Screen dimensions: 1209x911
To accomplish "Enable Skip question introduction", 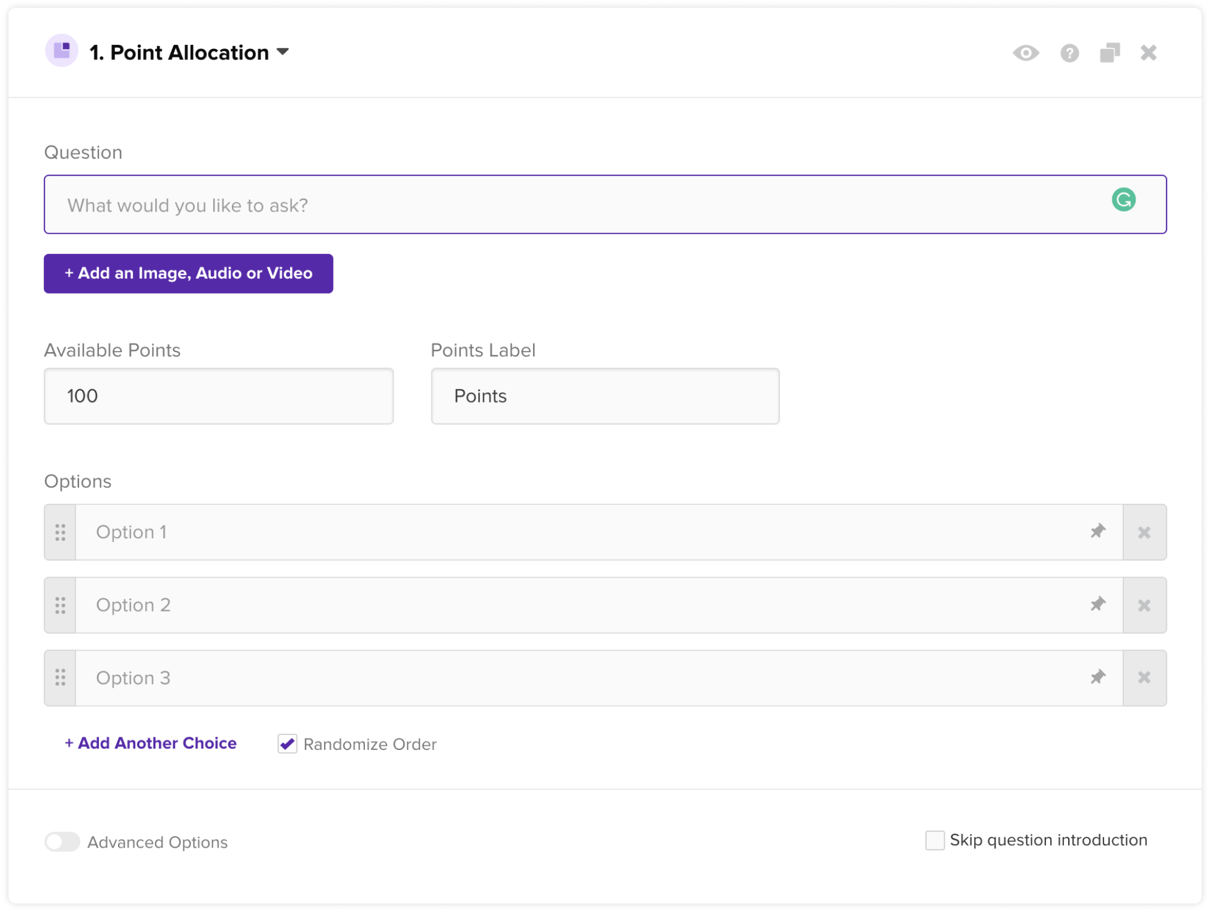I will click(x=935, y=840).
